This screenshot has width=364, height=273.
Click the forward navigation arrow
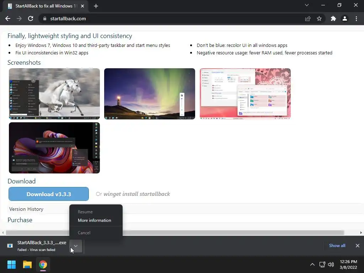coord(19,18)
